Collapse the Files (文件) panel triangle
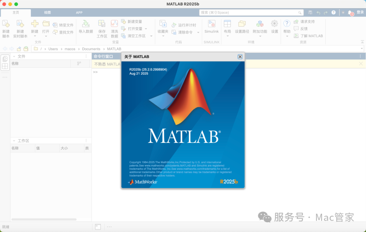The image size is (366, 232). 14,57
